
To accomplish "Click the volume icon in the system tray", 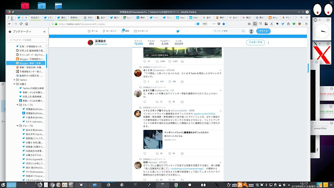I will (284, 185).
